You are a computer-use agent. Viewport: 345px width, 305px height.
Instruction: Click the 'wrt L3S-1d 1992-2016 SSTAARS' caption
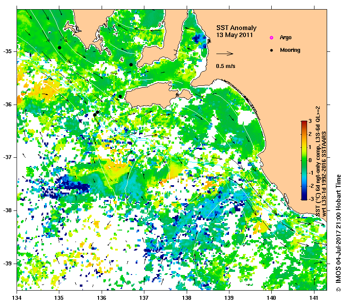[x=324, y=174]
